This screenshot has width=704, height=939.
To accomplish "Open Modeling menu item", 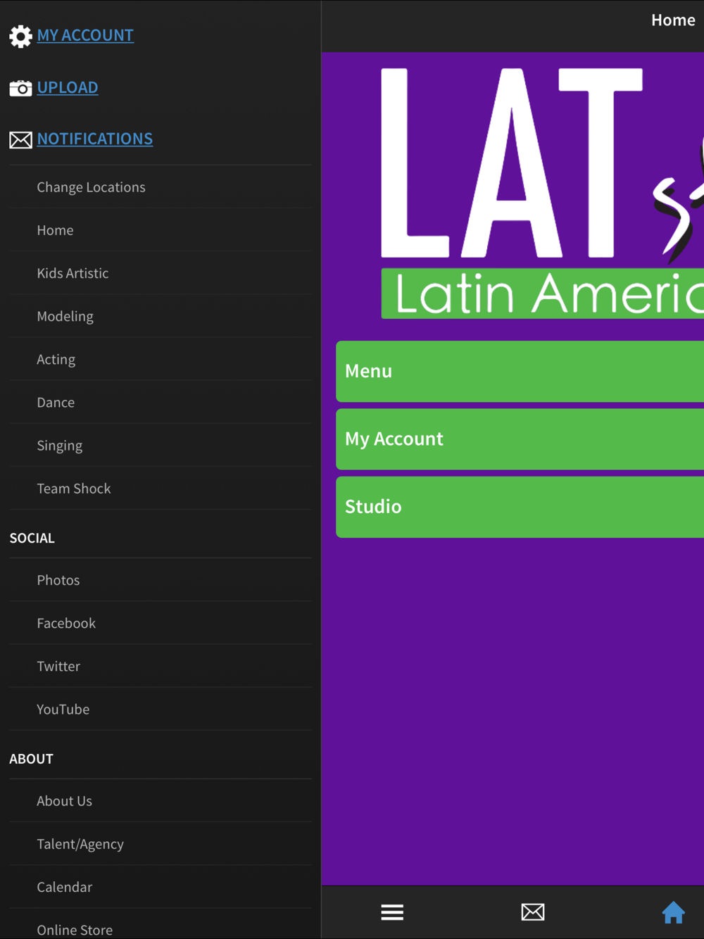I will [161, 316].
